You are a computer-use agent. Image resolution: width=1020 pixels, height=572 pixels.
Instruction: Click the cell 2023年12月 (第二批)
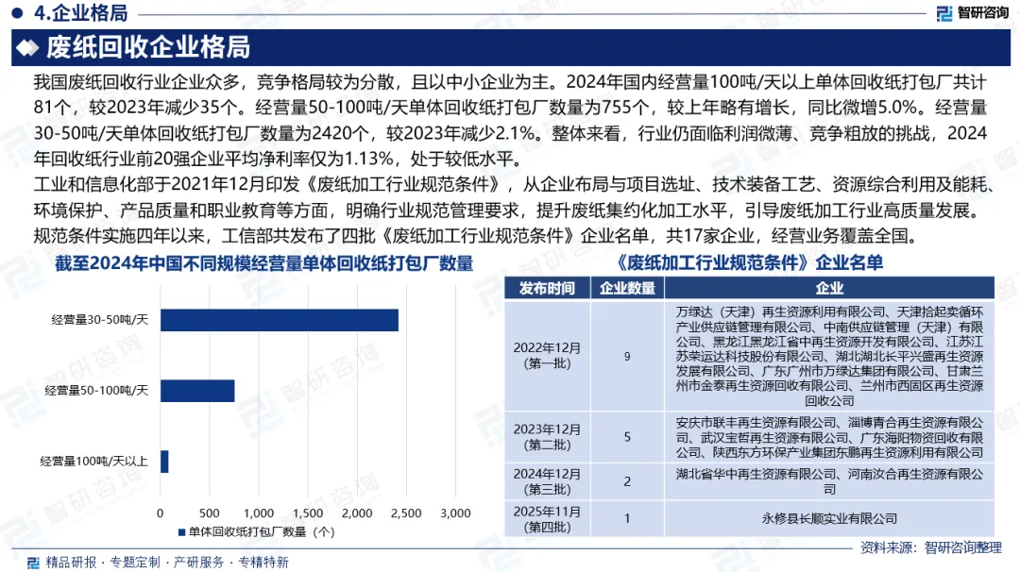(x=547, y=437)
